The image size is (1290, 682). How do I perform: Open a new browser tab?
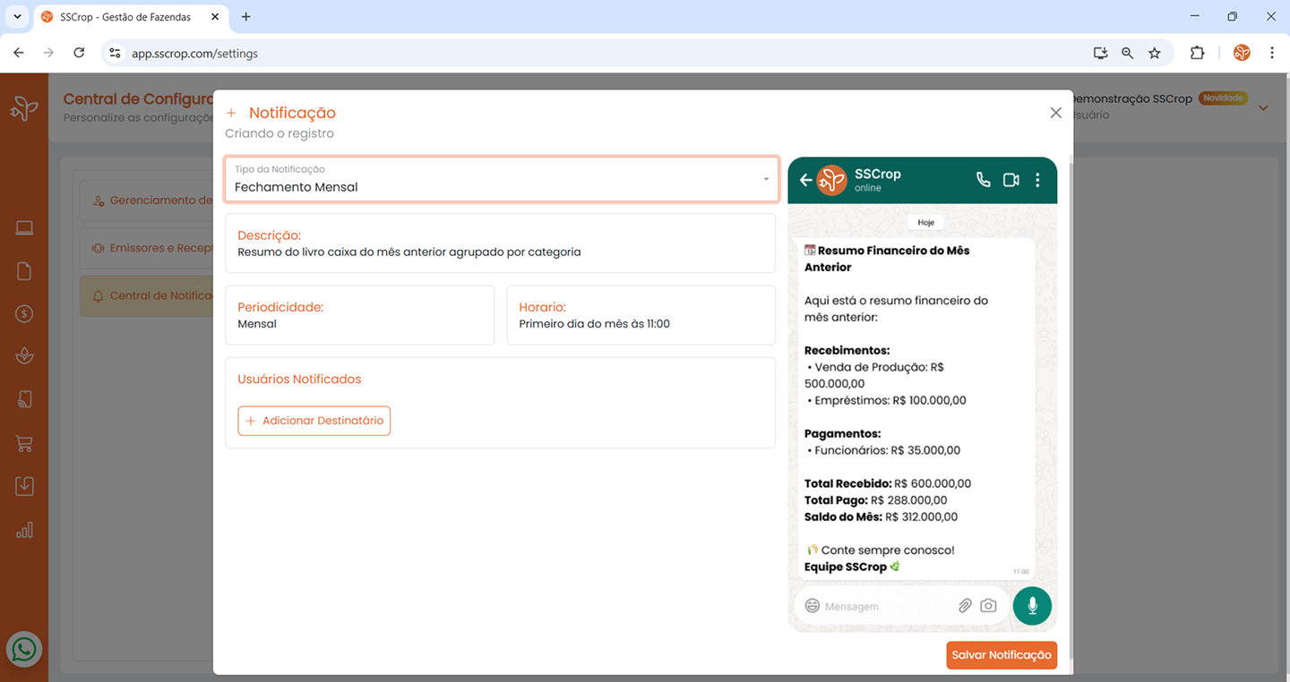tap(246, 17)
